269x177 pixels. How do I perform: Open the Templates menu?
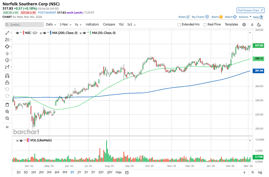pyautogui.click(x=231, y=24)
